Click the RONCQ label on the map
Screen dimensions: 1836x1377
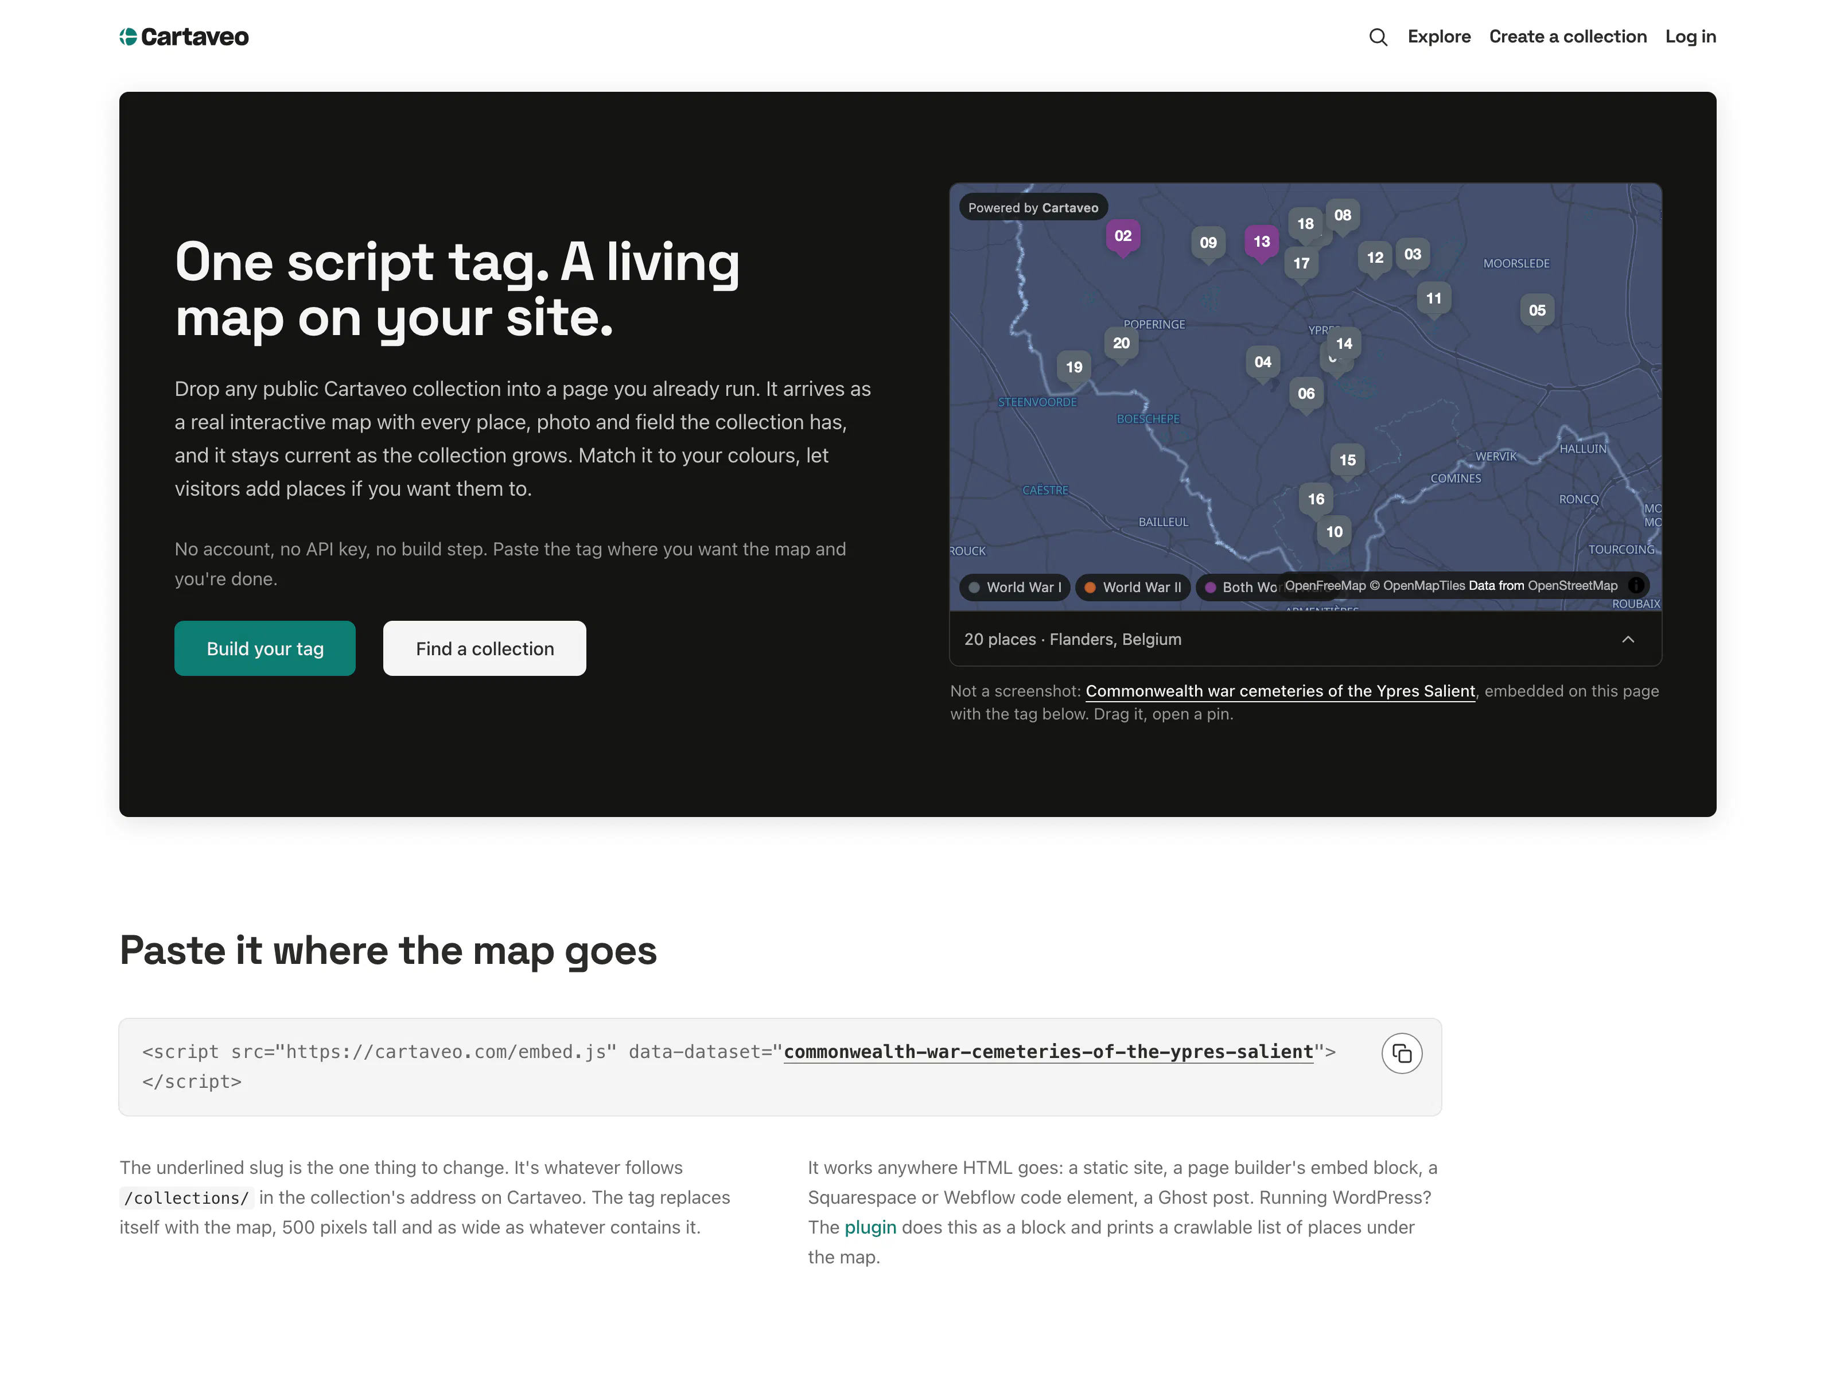(x=1578, y=500)
